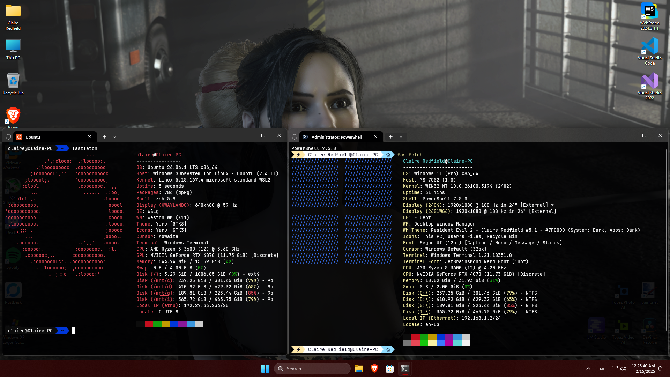Click 'Local IP (eth0): 172.27.33.234/20' line
Image resolution: width=670 pixels, height=377 pixels.
(182, 305)
